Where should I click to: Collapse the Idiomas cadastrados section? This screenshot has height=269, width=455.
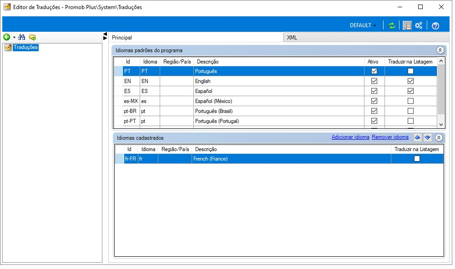439,138
